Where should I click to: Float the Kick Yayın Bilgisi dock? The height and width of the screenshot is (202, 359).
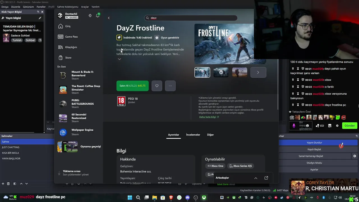click(38, 12)
